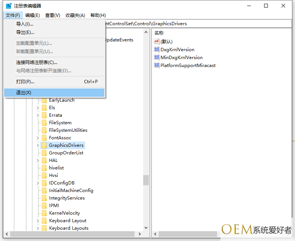295x241 pixels.
Task: Click the tree pane vertical scrollbar thumb
Action: point(146,180)
